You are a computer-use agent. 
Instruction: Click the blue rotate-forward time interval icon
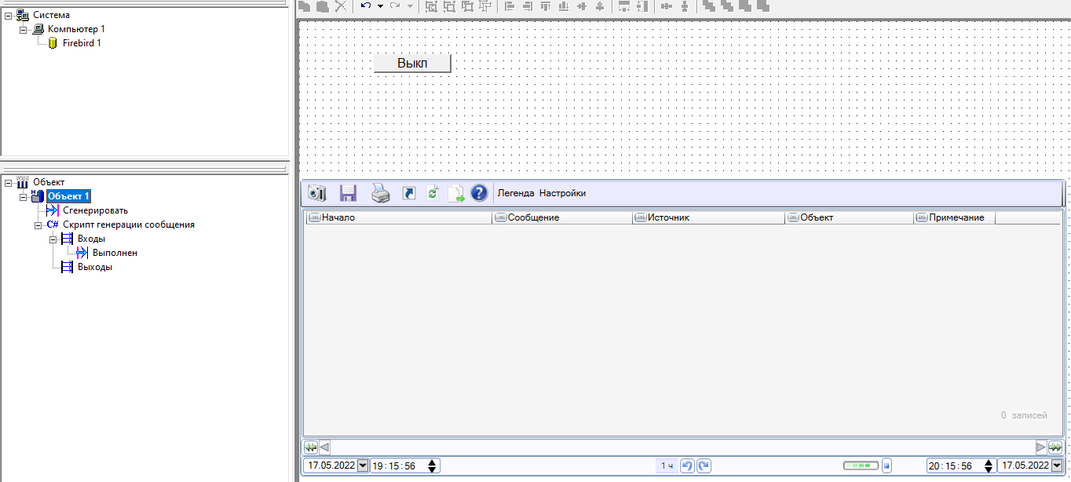pos(704,466)
